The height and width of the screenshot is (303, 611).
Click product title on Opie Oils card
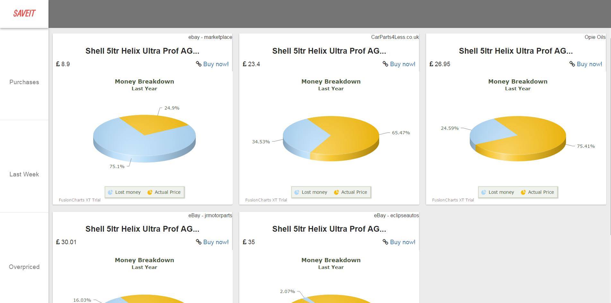[x=516, y=51]
